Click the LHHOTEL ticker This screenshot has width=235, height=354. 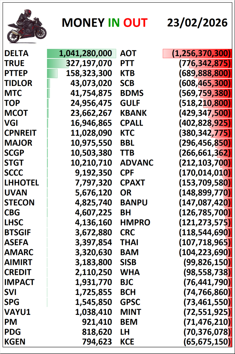[22, 183]
